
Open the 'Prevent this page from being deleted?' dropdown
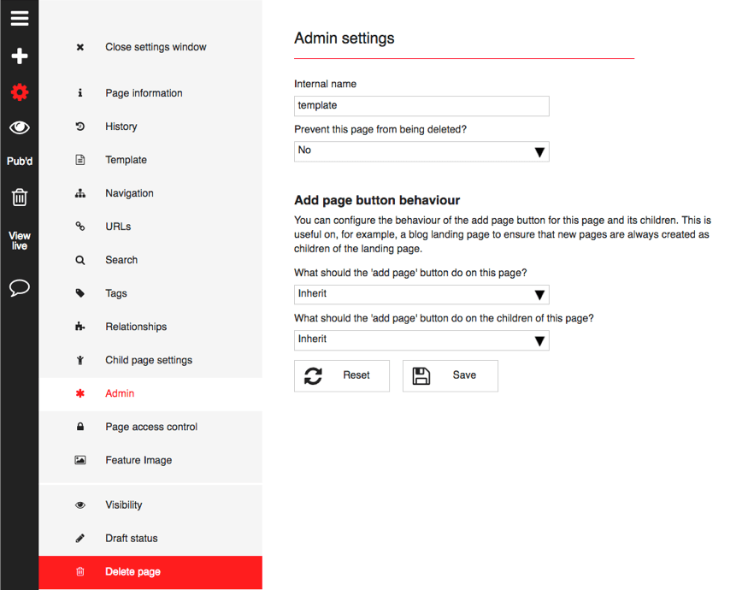click(x=421, y=151)
